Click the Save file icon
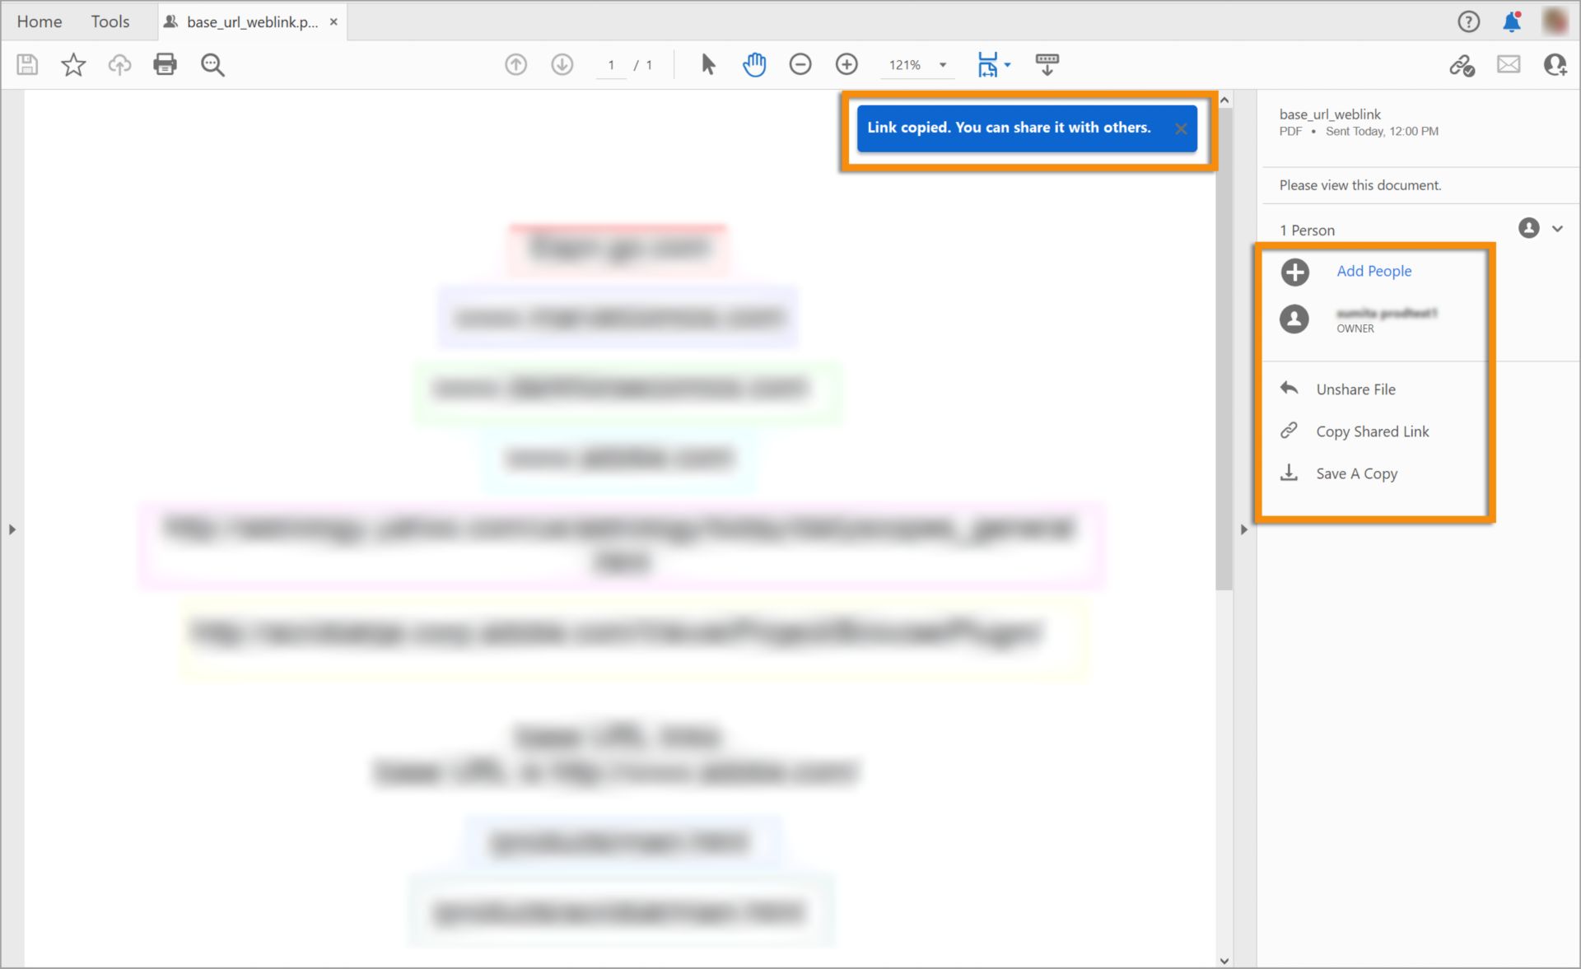 [x=27, y=64]
